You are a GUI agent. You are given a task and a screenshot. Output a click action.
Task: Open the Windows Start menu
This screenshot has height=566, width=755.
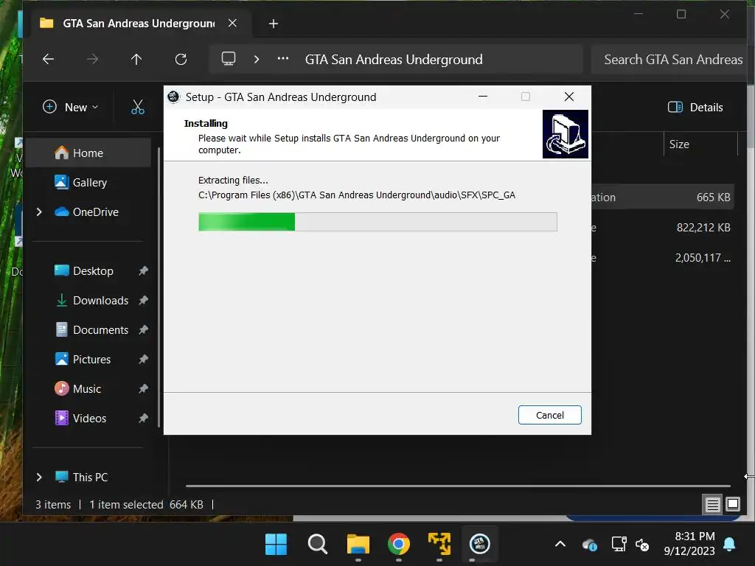click(276, 544)
